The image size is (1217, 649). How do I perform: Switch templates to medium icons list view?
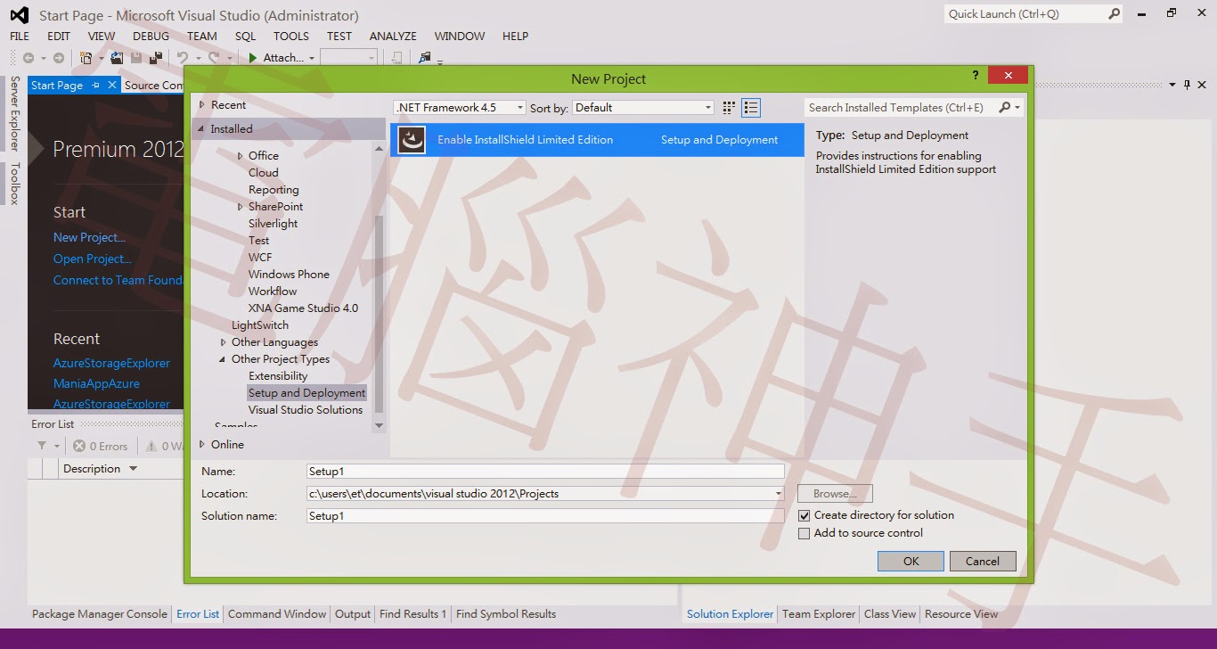coord(751,108)
